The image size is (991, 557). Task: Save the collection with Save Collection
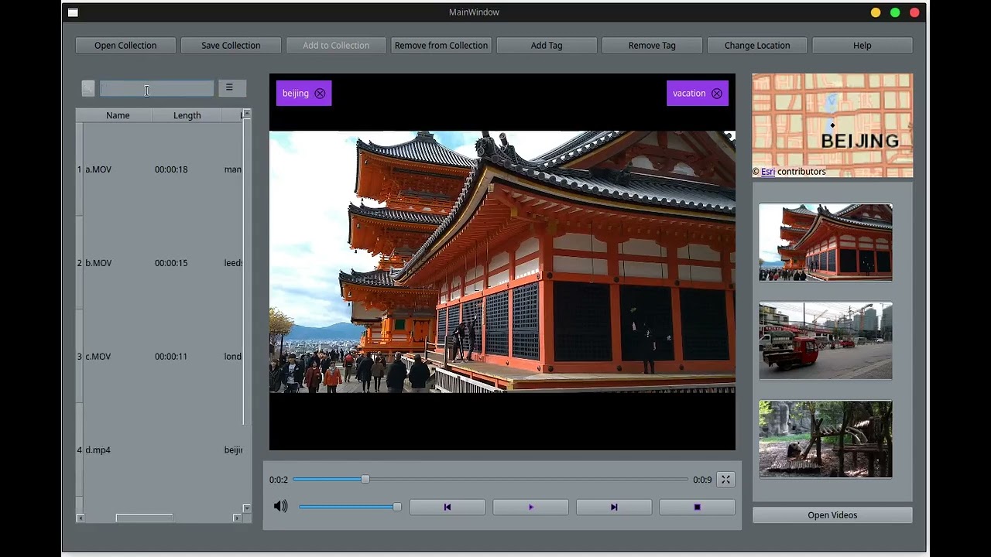click(x=231, y=46)
